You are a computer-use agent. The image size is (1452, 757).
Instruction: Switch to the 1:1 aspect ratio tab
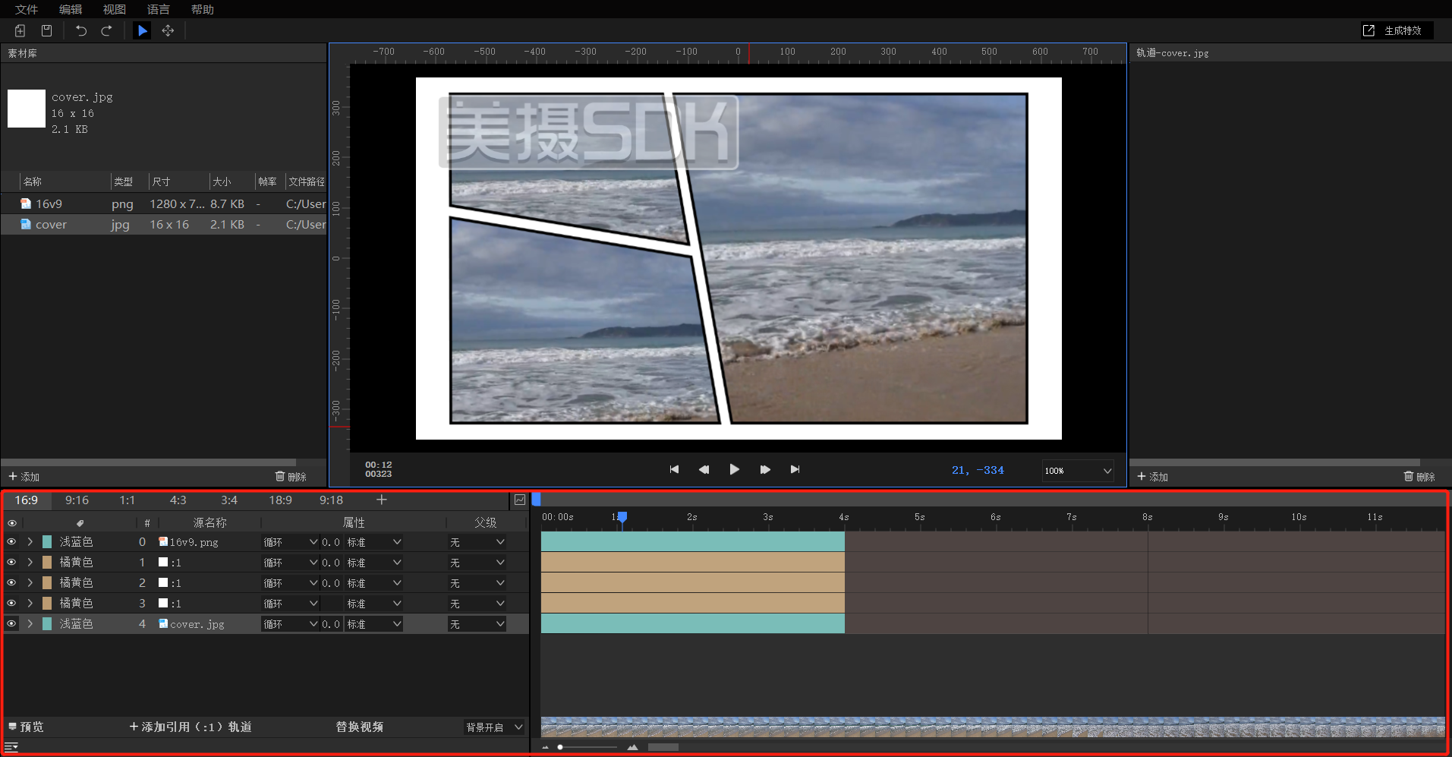tap(128, 500)
